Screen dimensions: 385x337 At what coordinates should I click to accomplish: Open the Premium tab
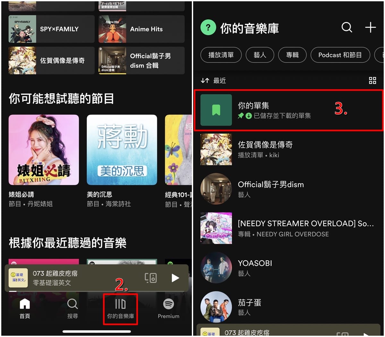point(168,309)
